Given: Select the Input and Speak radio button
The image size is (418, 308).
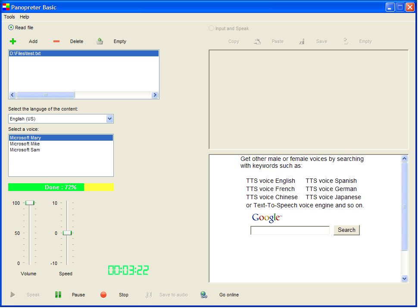Looking at the screenshot, I should pyautogui.click(x=211, y=28).
